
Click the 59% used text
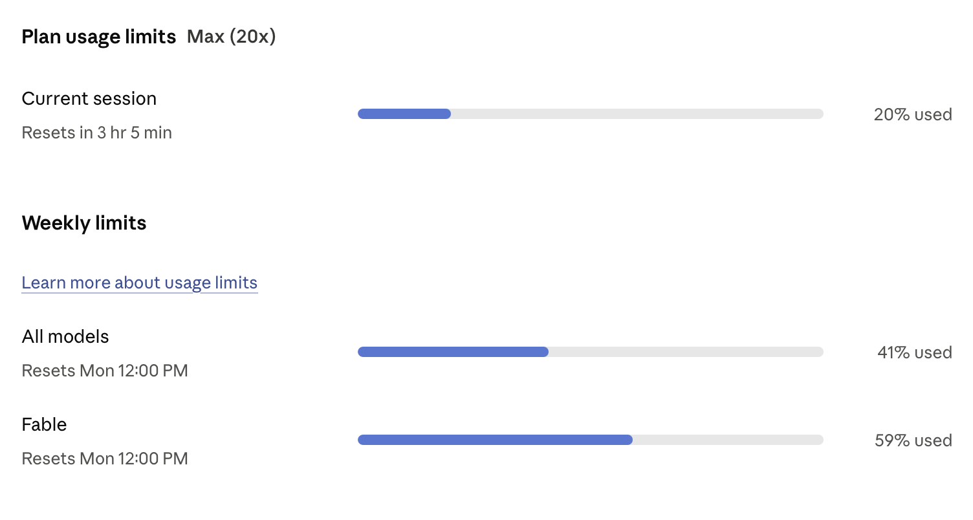pyautogui.click(x=913, y=440)
